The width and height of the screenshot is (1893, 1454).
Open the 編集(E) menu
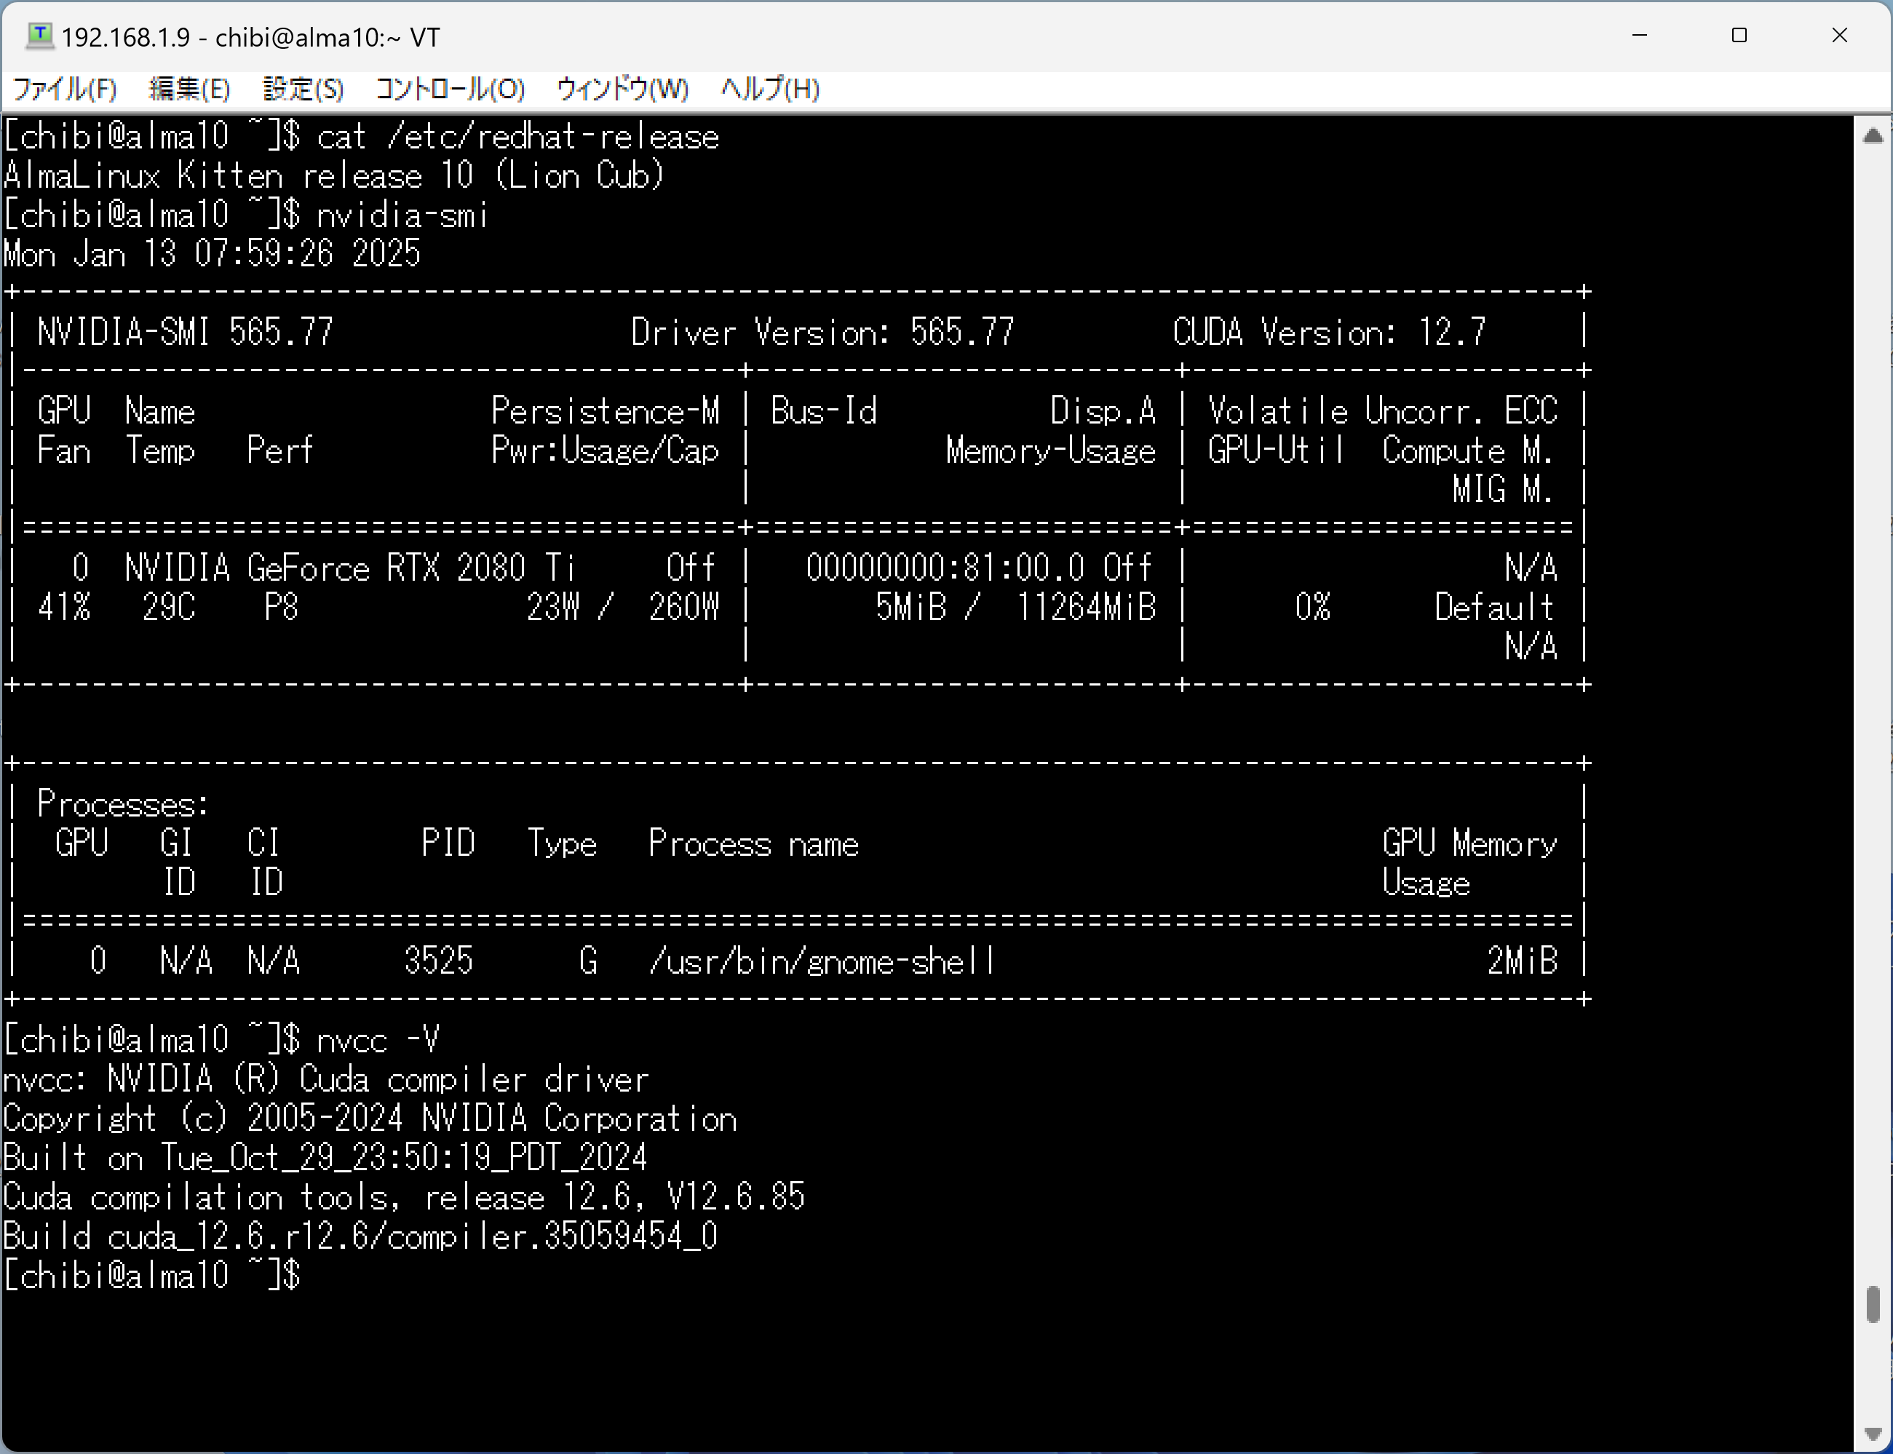189,89
